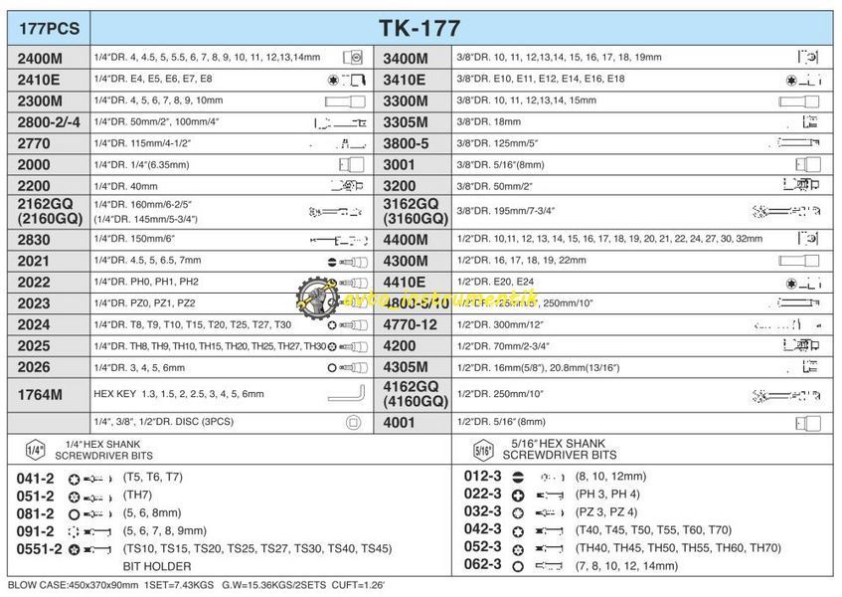Click the "5/16" HEX SHANK SCREWDRIVER BITS" heading
This screenshot has width=842, height=597.
(560, 449)
